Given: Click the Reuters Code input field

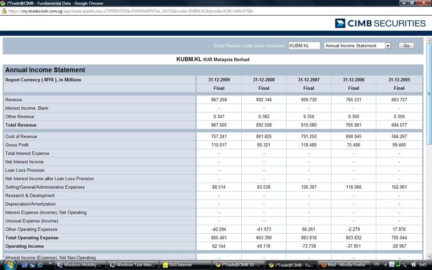Looking at the screenshot, I should tap(304, 46).
